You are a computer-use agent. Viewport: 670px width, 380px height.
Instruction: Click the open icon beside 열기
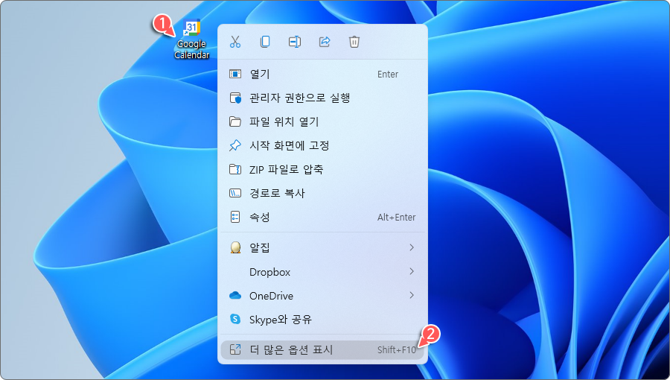[x=235, y=74]
